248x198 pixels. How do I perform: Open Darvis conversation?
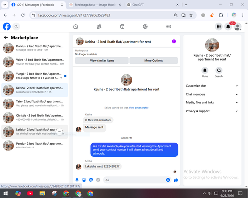[35, 48]
